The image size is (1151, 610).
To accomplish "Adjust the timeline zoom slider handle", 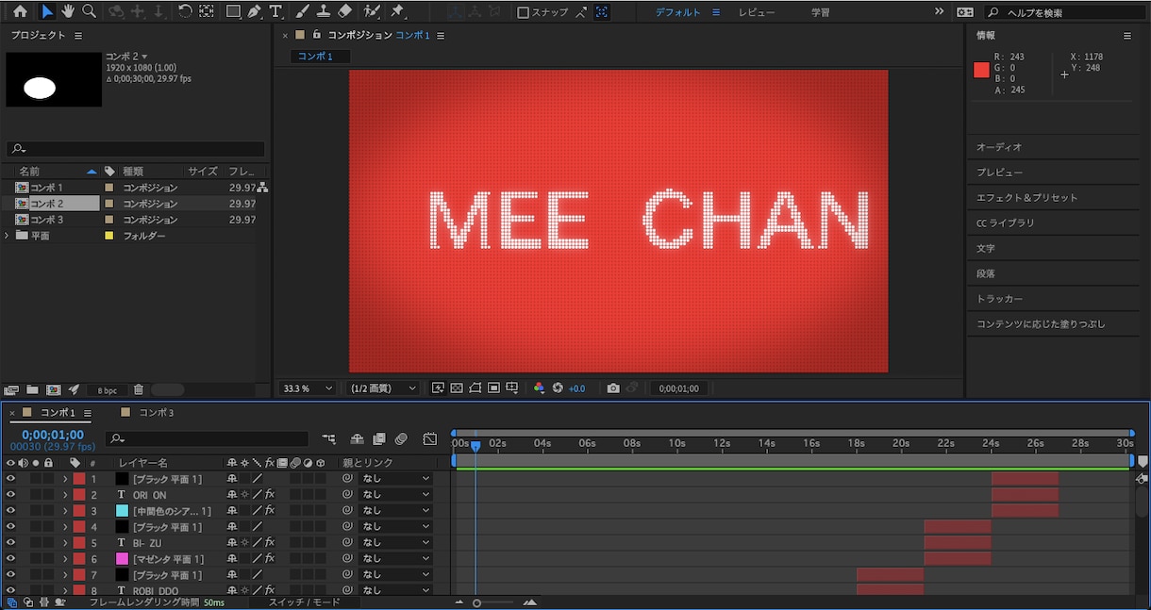I will coord(476,602).
